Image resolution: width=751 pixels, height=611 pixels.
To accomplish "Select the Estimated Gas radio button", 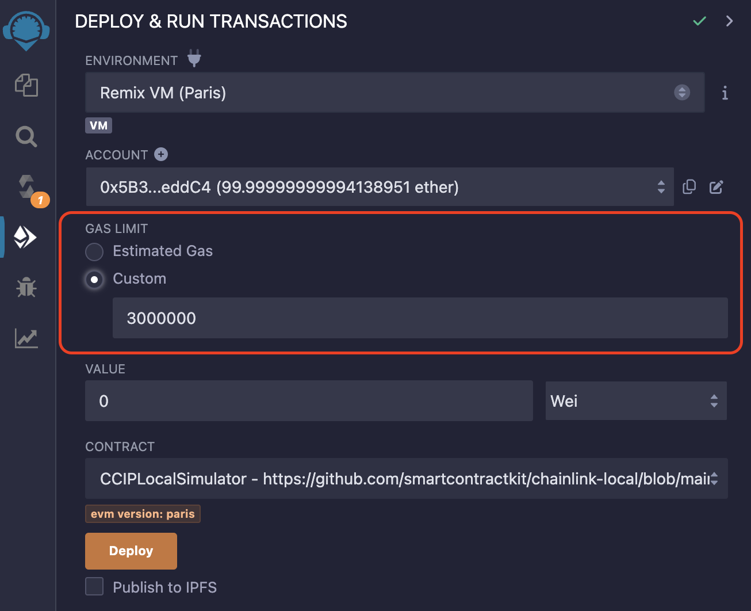I will [94, 251].
